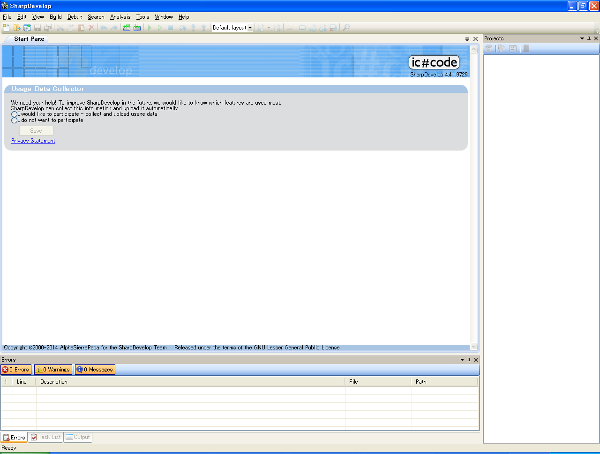Click the Open project toolbar icon
Image resolution: width=600 pixels, height=454 pixels.
(27, 28)
